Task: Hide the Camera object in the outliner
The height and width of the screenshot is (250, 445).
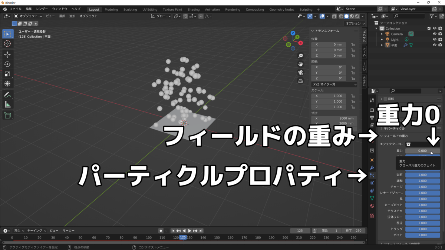Action: pos(435,34)
